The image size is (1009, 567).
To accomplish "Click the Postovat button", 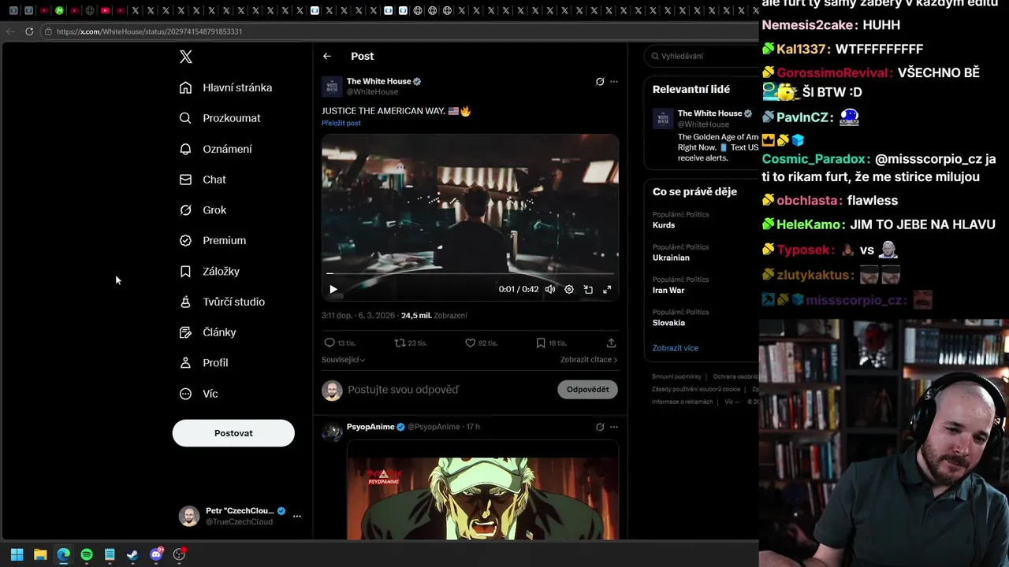I will coord(233,433).
